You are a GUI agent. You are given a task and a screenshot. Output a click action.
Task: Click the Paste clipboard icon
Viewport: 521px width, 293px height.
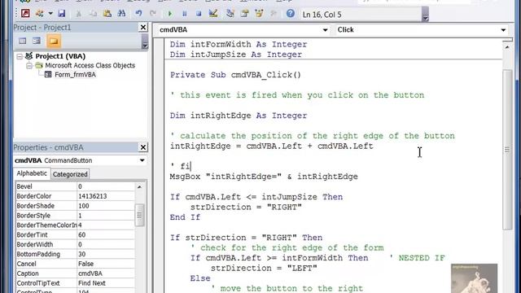107,14
